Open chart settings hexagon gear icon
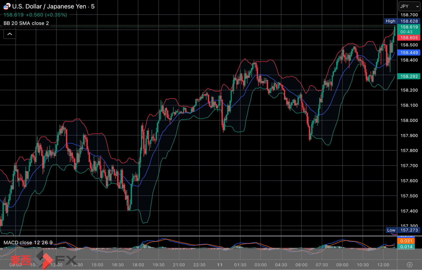Image resolution: width=422 pixels, height=270 pixels. (x=409, y=265)
